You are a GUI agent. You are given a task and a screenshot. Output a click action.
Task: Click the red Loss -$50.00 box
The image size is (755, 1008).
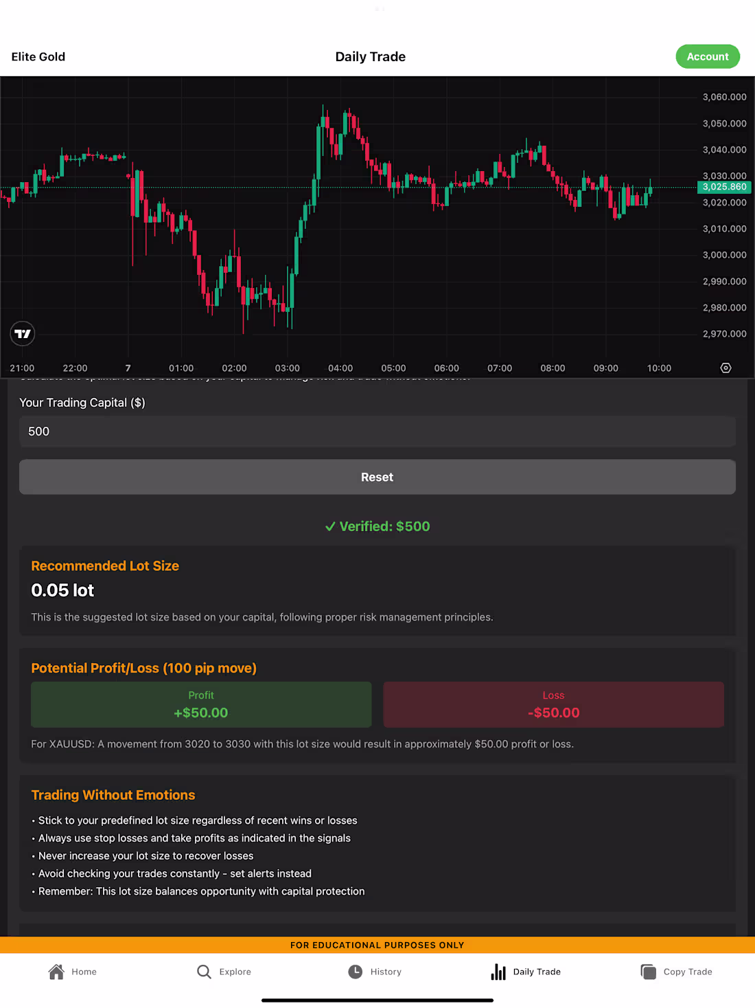coord(553,704)
